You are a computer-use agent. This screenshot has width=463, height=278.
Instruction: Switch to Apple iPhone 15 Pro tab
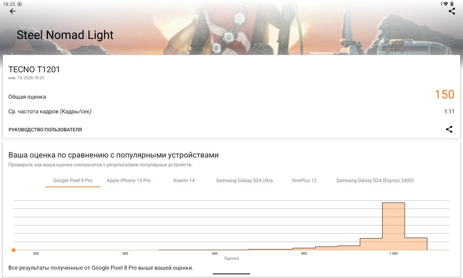point(128,180)
